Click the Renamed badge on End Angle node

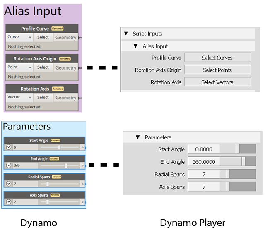coord(54,159)
